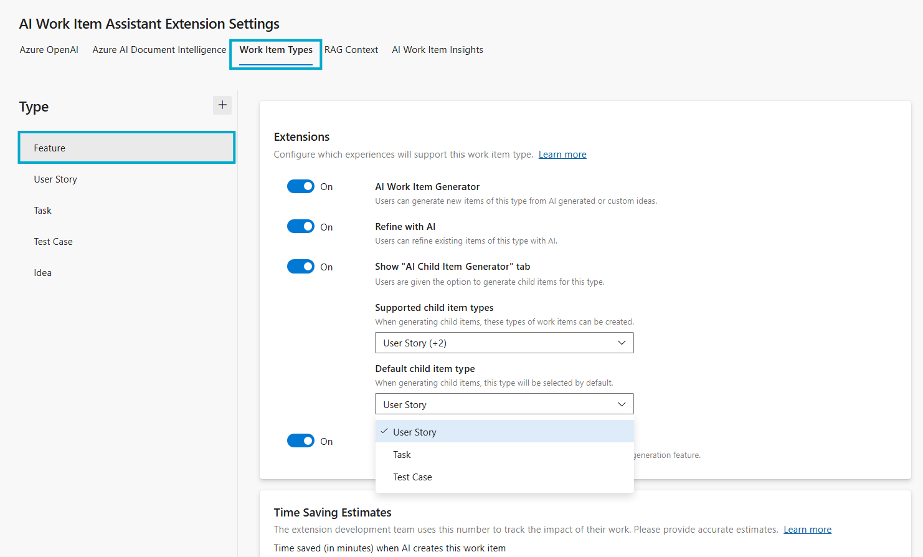Switch to the Azure OpenAI tab
The width and height of the screenshot is (923, 557).
click(x=49, y=49)
